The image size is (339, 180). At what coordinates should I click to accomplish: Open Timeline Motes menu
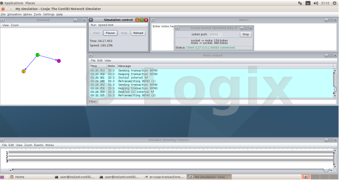[x=50, y=145]
